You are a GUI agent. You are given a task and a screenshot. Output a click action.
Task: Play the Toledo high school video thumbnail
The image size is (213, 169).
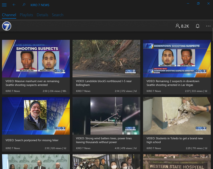[177, 116]
